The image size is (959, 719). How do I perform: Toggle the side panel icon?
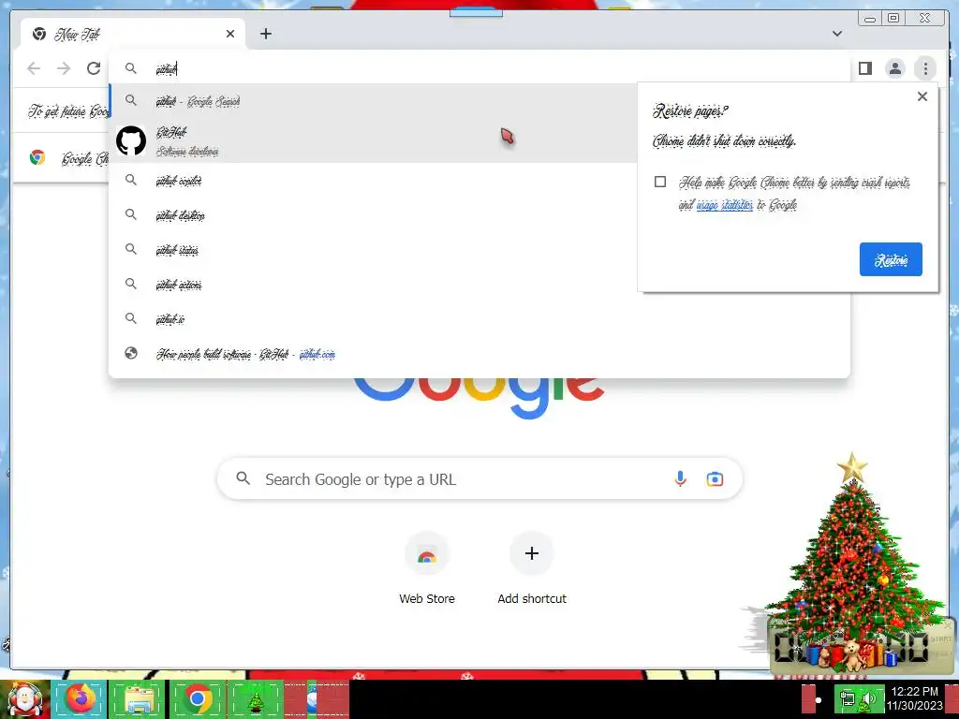pyautogui.click(x=864, y=68)
